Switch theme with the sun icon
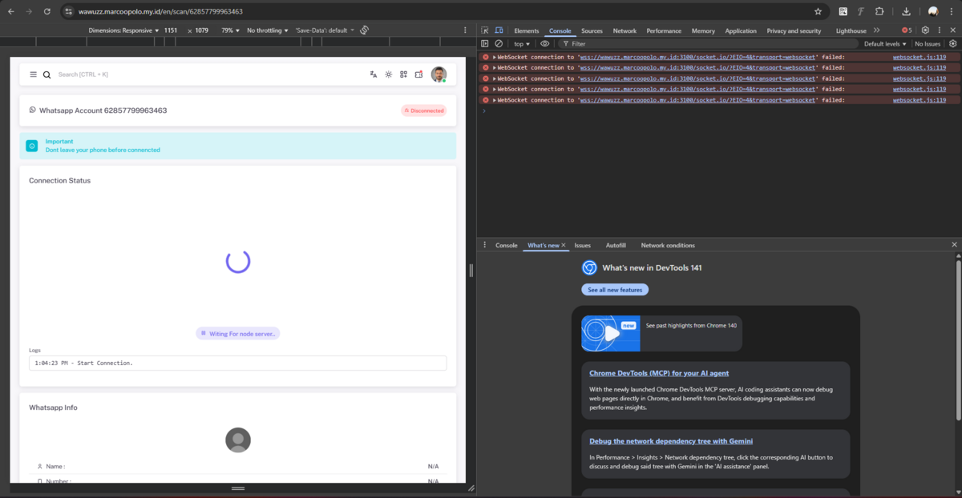 pos(389,74)
